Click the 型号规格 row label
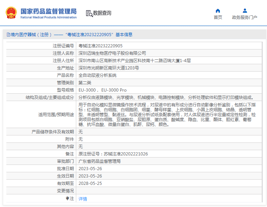Image resolution: width=267 pixels, height=207 pixels. click(x=65, y=90)
